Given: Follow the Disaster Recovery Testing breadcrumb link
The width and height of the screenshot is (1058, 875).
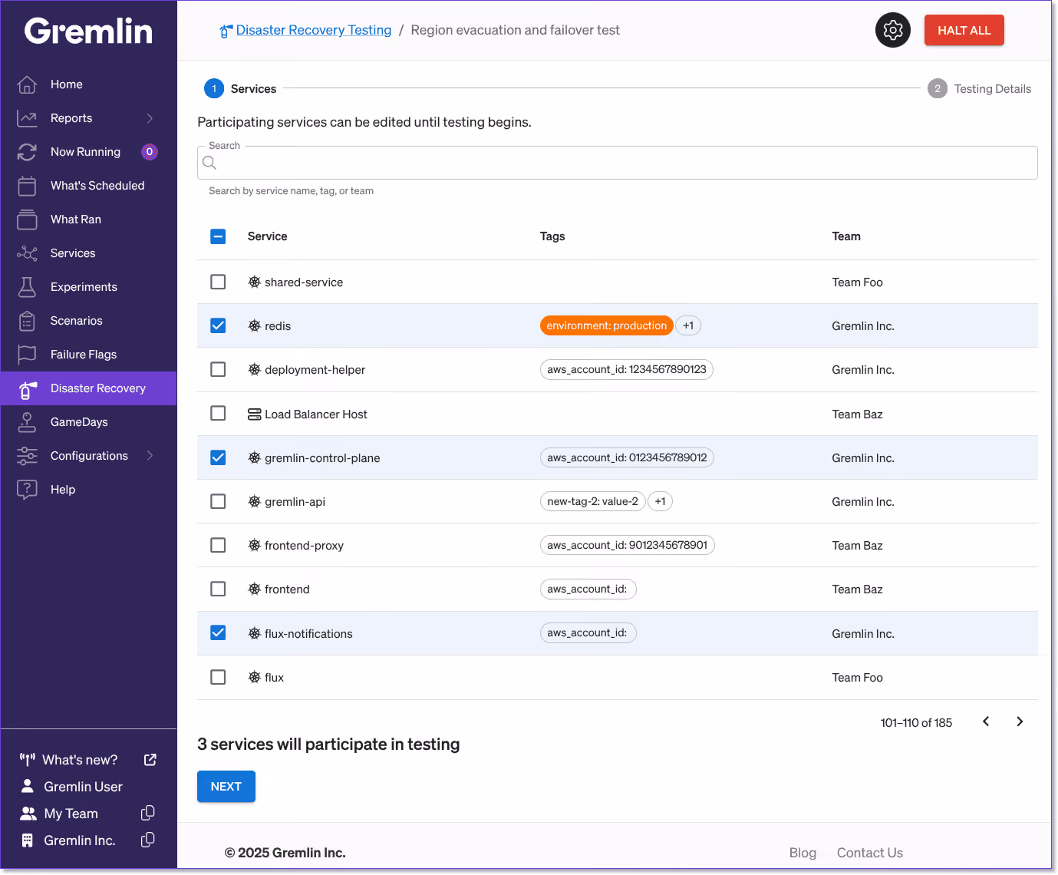Looking at the screenshot, I should 314,30.
